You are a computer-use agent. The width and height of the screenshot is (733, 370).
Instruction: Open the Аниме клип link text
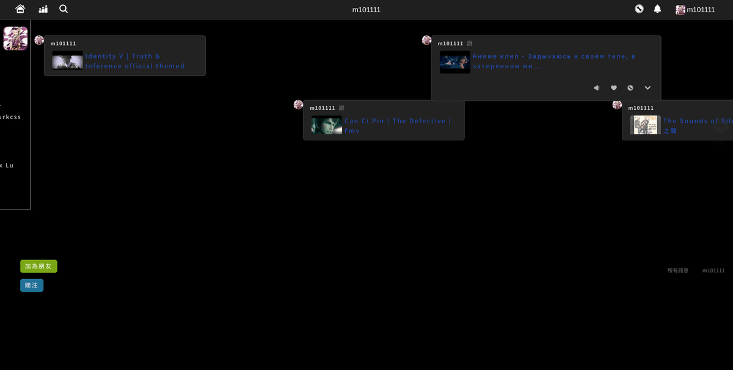(554, 61)
